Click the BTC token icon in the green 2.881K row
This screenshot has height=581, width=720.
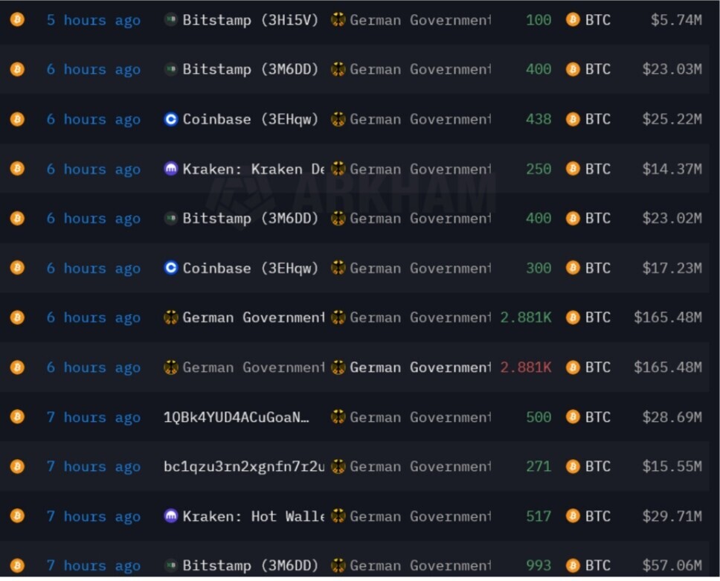[573, 318]
